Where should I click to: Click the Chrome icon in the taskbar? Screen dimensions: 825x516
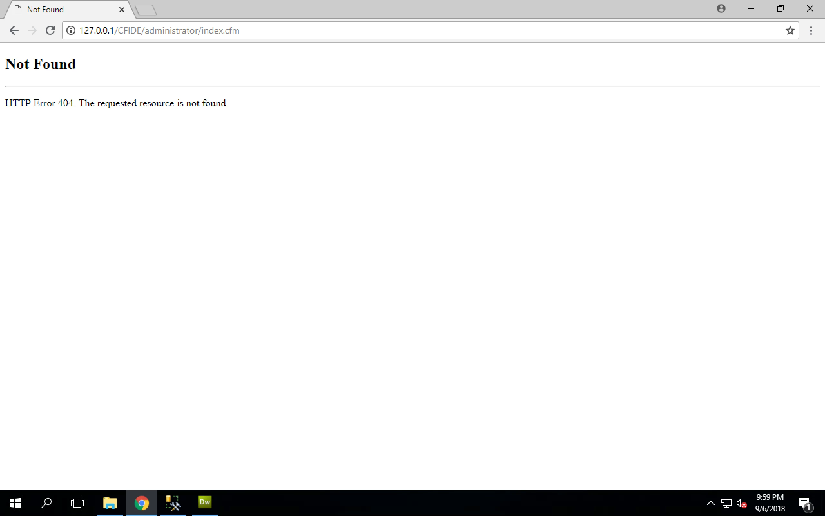141,503
